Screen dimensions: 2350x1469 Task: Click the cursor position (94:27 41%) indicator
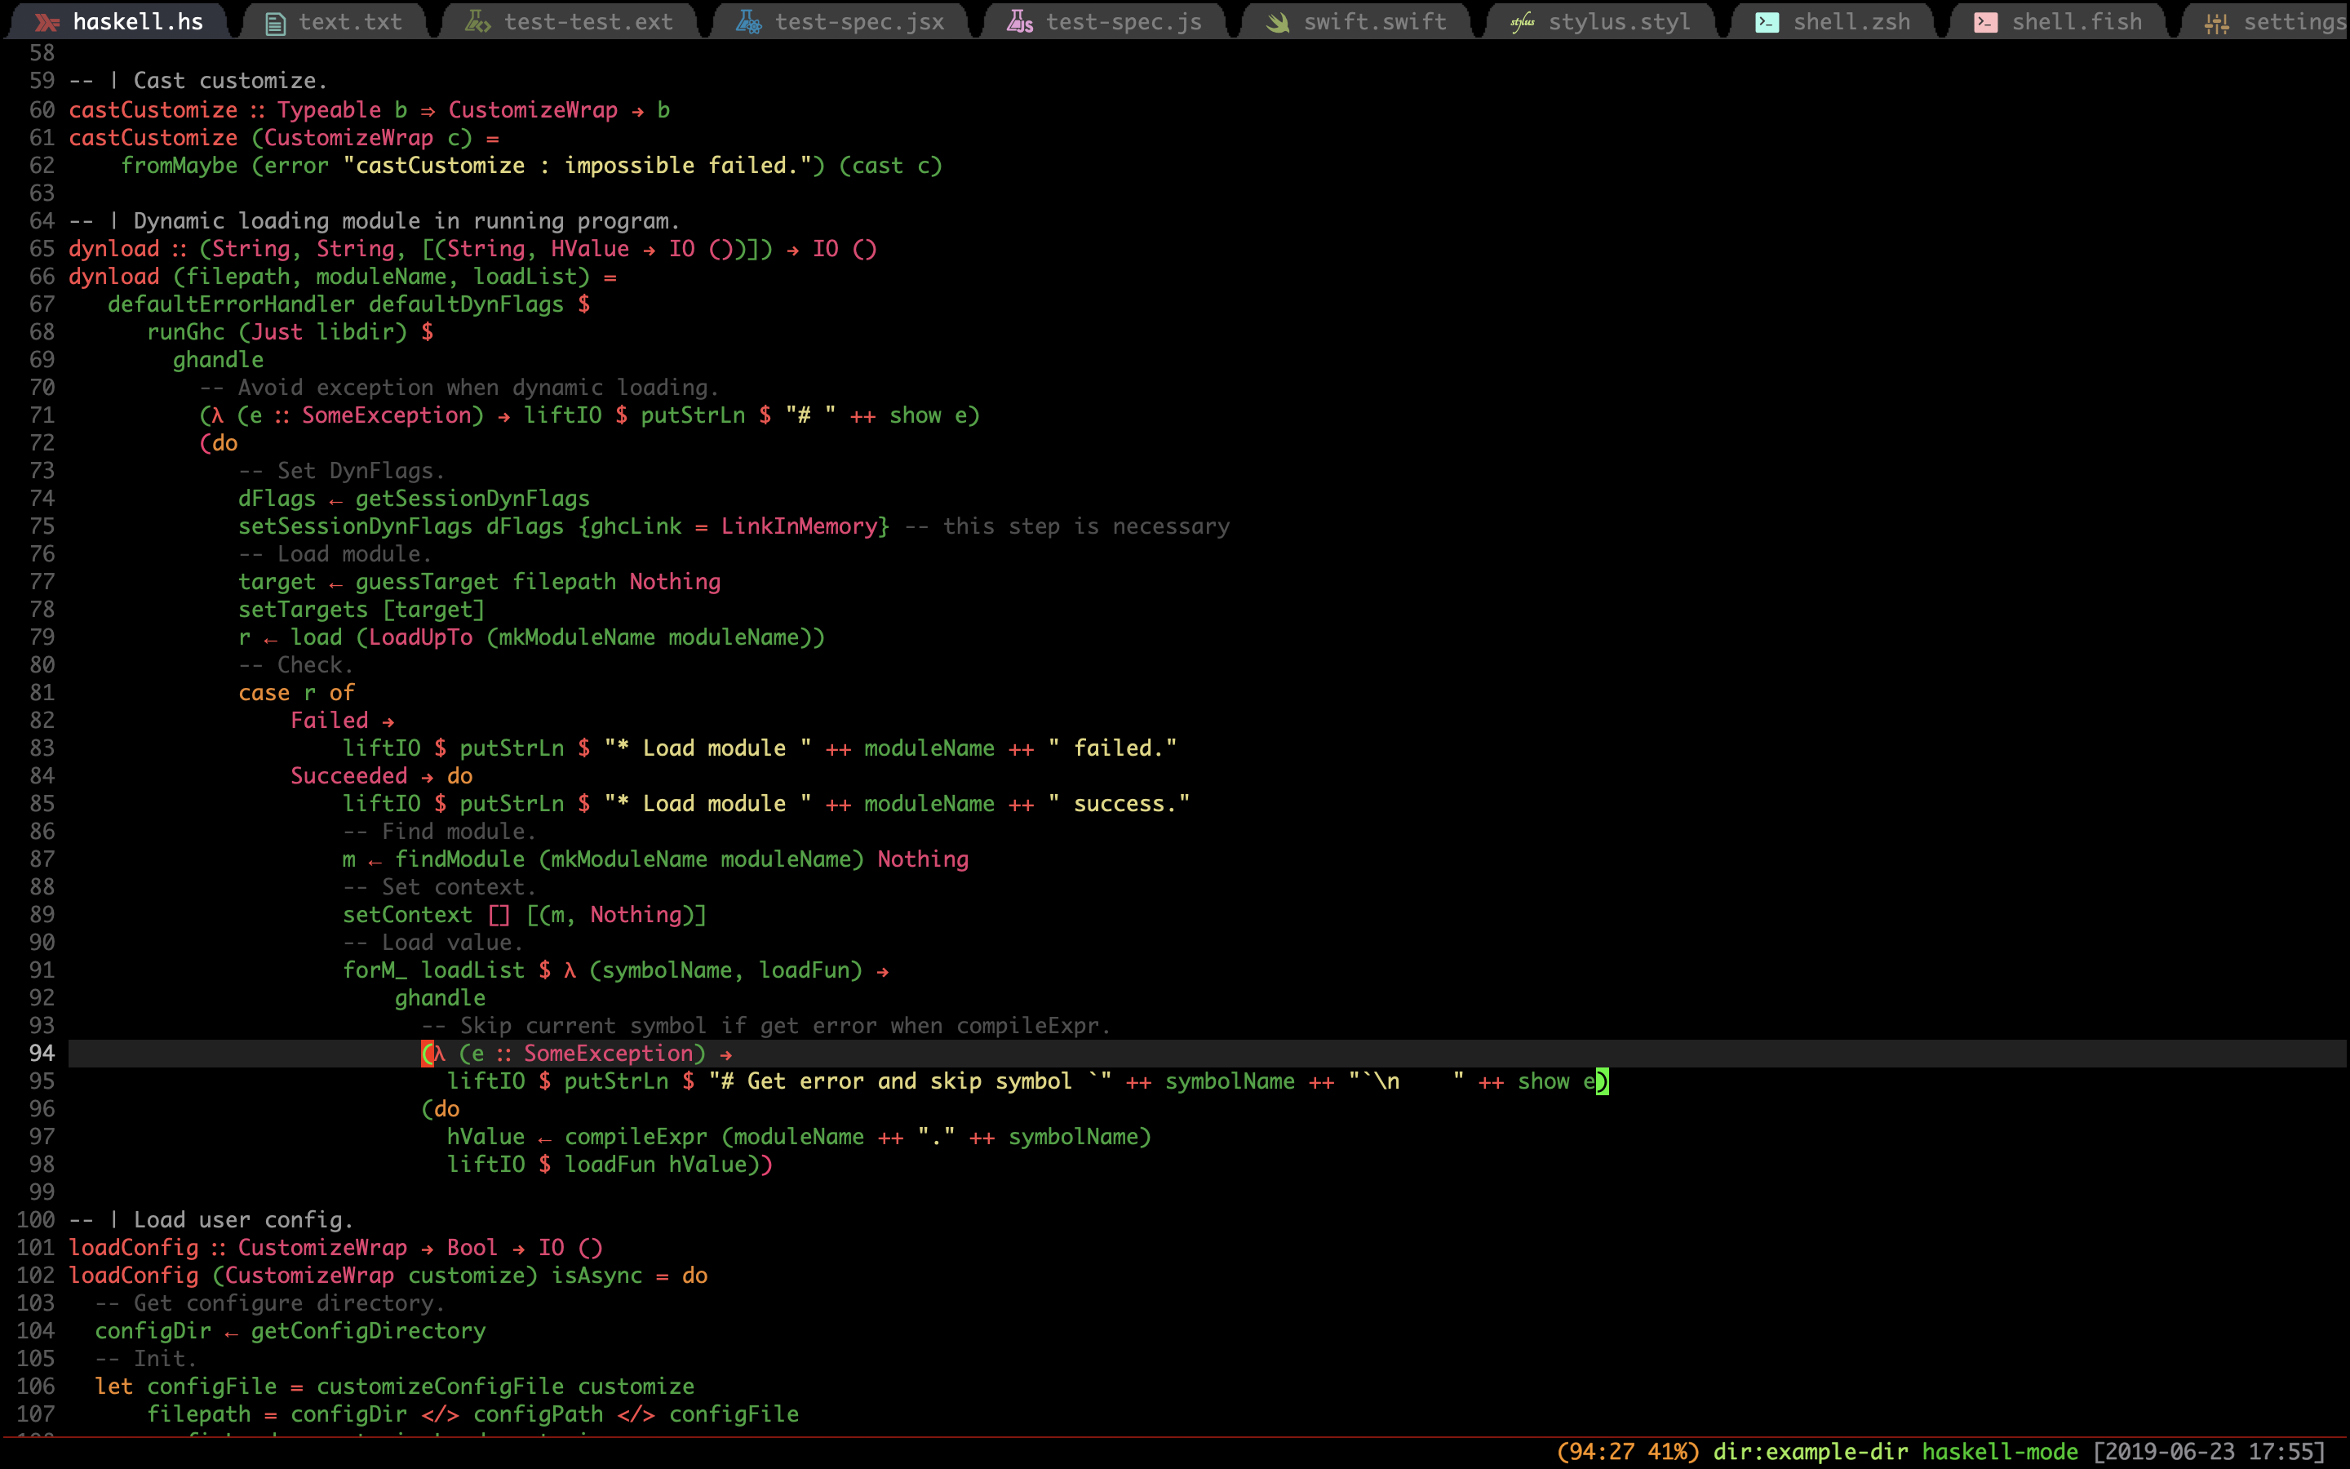click(1628, 1452)
